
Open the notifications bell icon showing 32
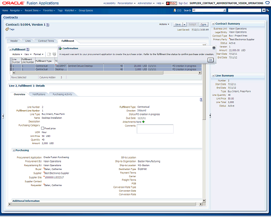(x=175, y=10)
